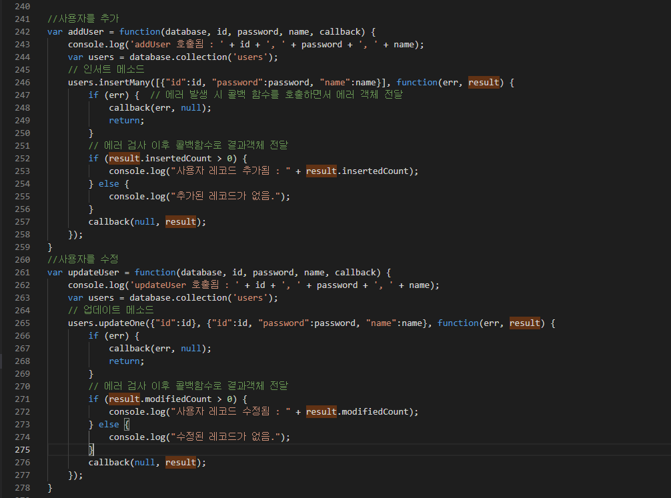Image resolution: width=671 pixels, height=498 pixels.
Task: Click the comment on line 251 about 결과객체 전달
Action: (x=188, y=145)
